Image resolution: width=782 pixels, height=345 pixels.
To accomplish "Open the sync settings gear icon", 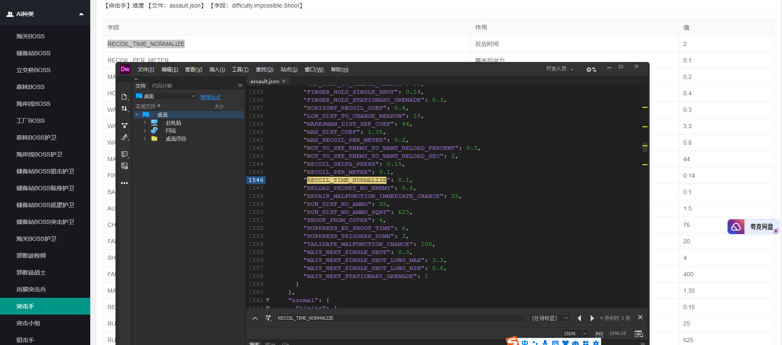I will tap(591, 70).
